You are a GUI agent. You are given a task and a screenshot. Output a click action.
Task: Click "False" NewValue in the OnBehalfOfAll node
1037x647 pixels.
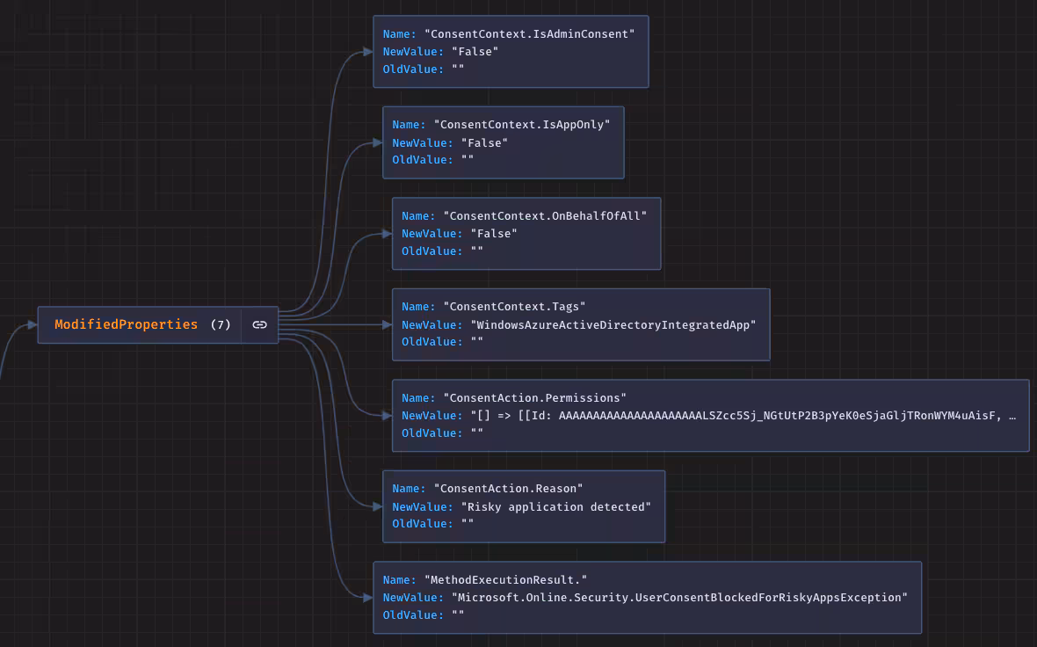[x=494, y=234]
